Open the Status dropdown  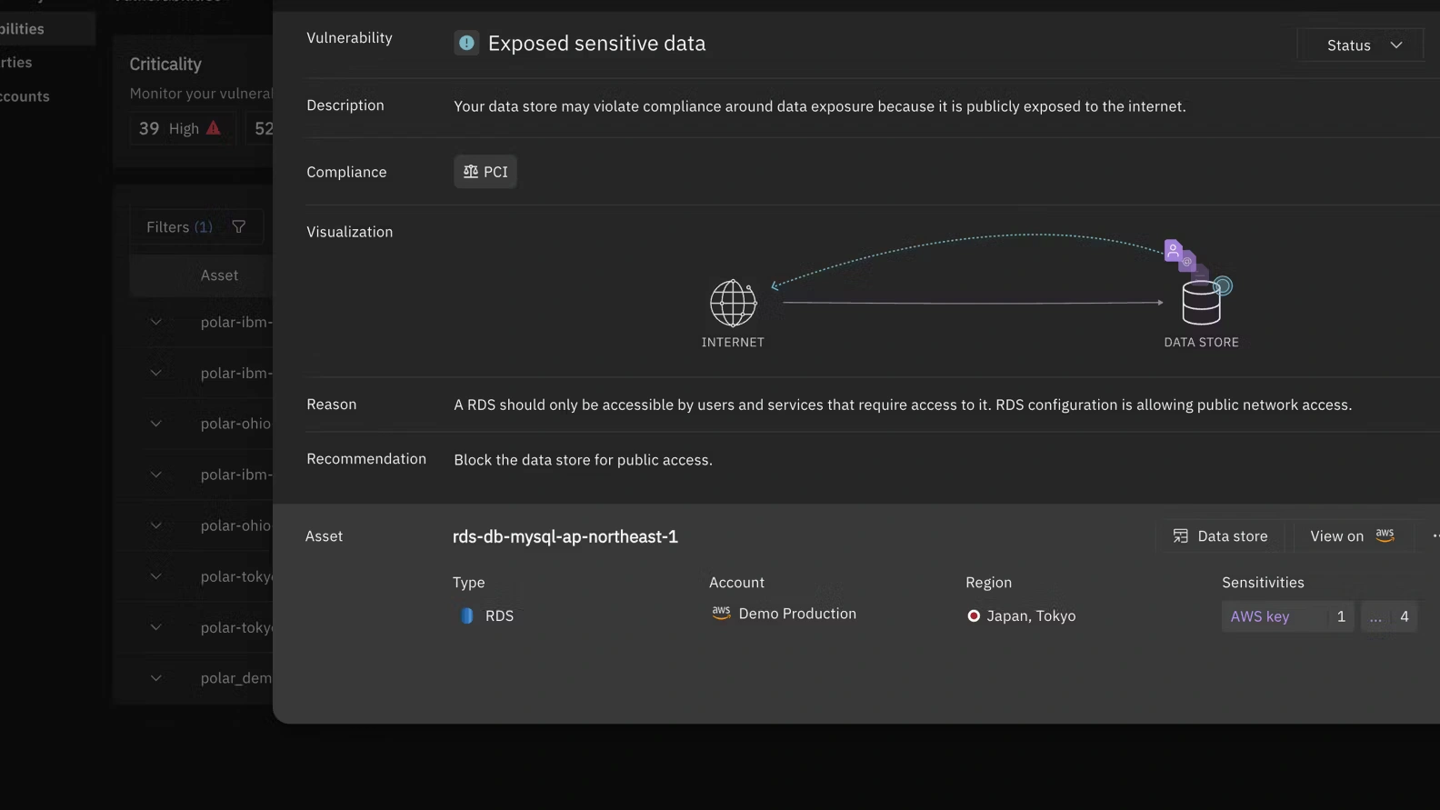(1363, 45)
